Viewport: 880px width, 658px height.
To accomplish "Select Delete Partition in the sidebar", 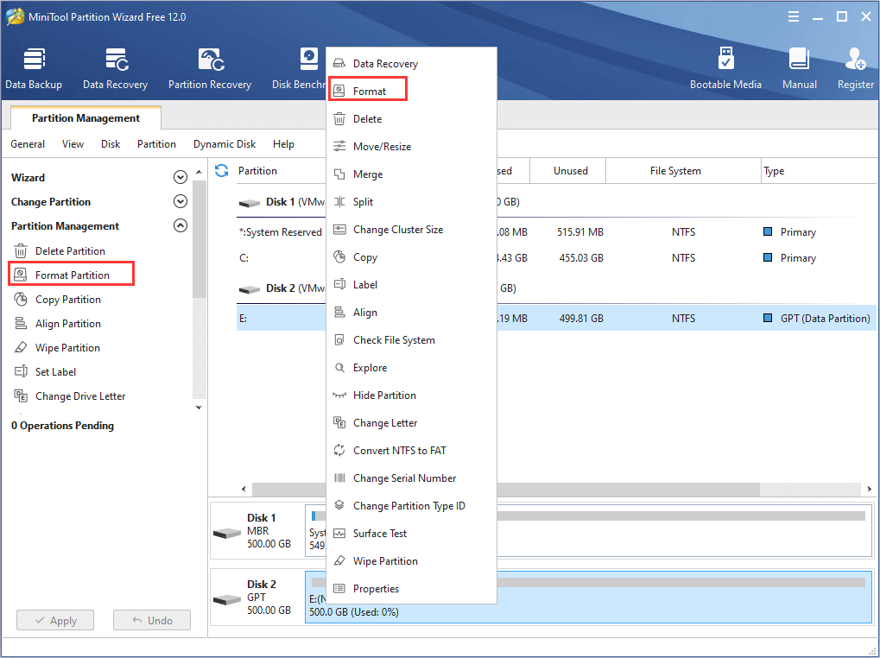I will [60, 250].
